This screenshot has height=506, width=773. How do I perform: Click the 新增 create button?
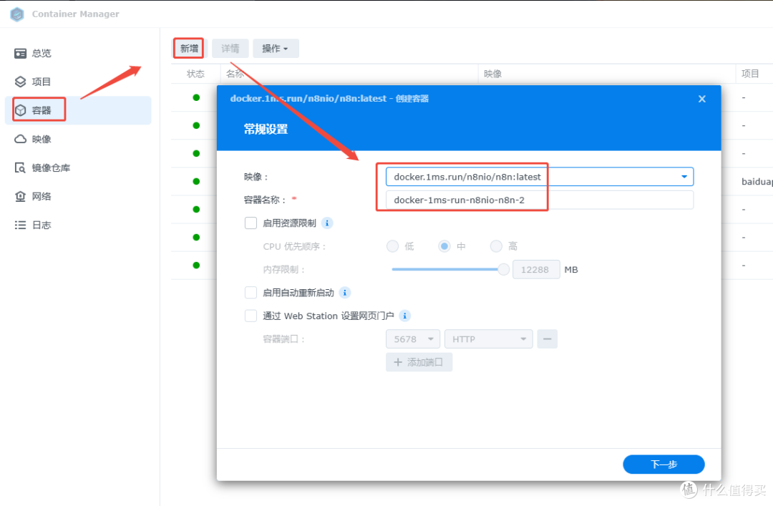click(x=189, y=49)
